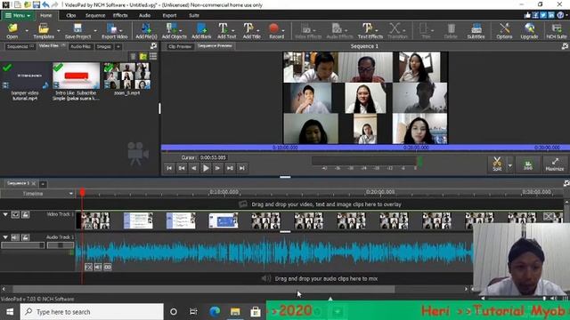Select the Home ribbon tab
The image size is (570, 320).
point(45,15)
